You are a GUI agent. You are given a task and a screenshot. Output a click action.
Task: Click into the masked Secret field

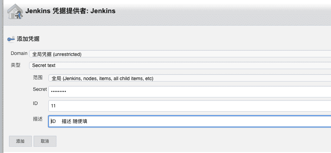[x=190, y=92]
